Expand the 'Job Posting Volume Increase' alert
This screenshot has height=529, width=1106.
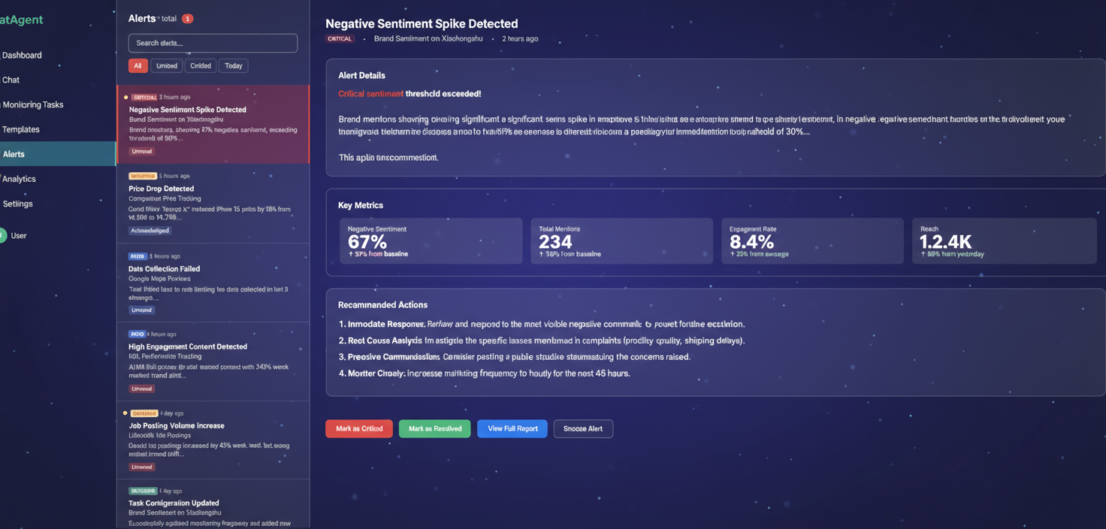(x=213, y=440)
